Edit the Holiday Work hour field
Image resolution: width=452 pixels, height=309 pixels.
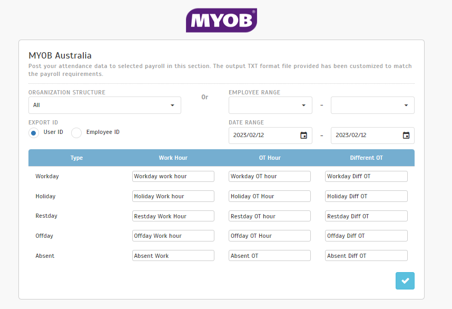click(x=173, y=196)
